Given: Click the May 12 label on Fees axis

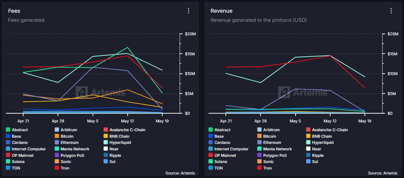Looking at the screenshot, I should tap(127, 121).
